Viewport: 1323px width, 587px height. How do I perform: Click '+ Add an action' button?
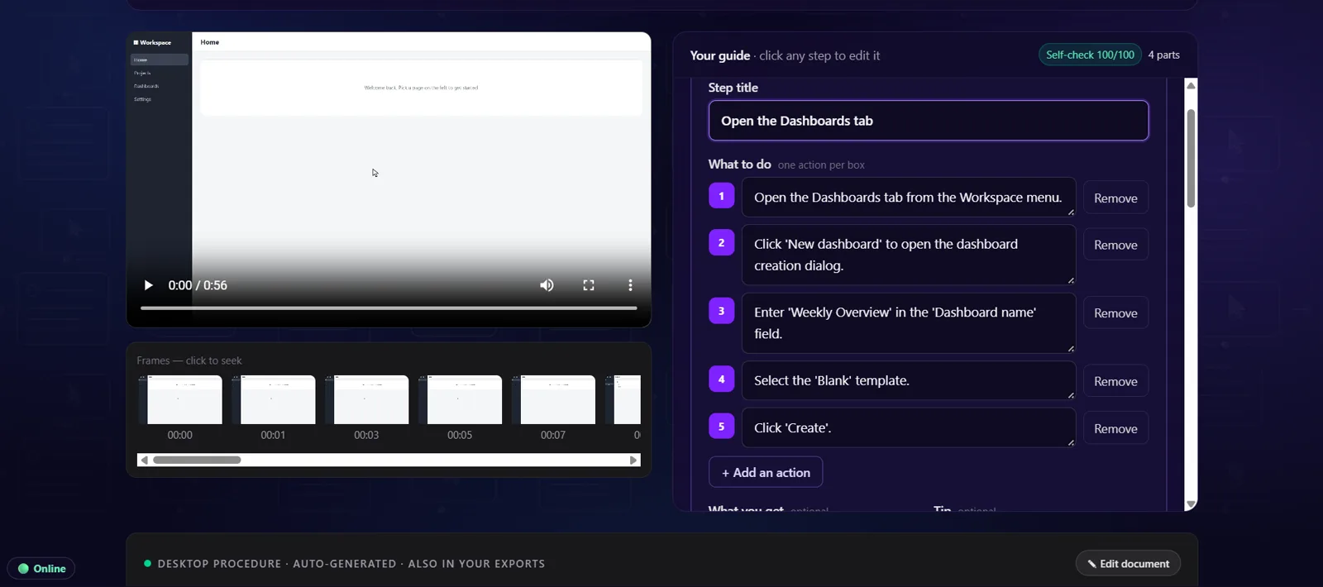click(x=766, y=472)
